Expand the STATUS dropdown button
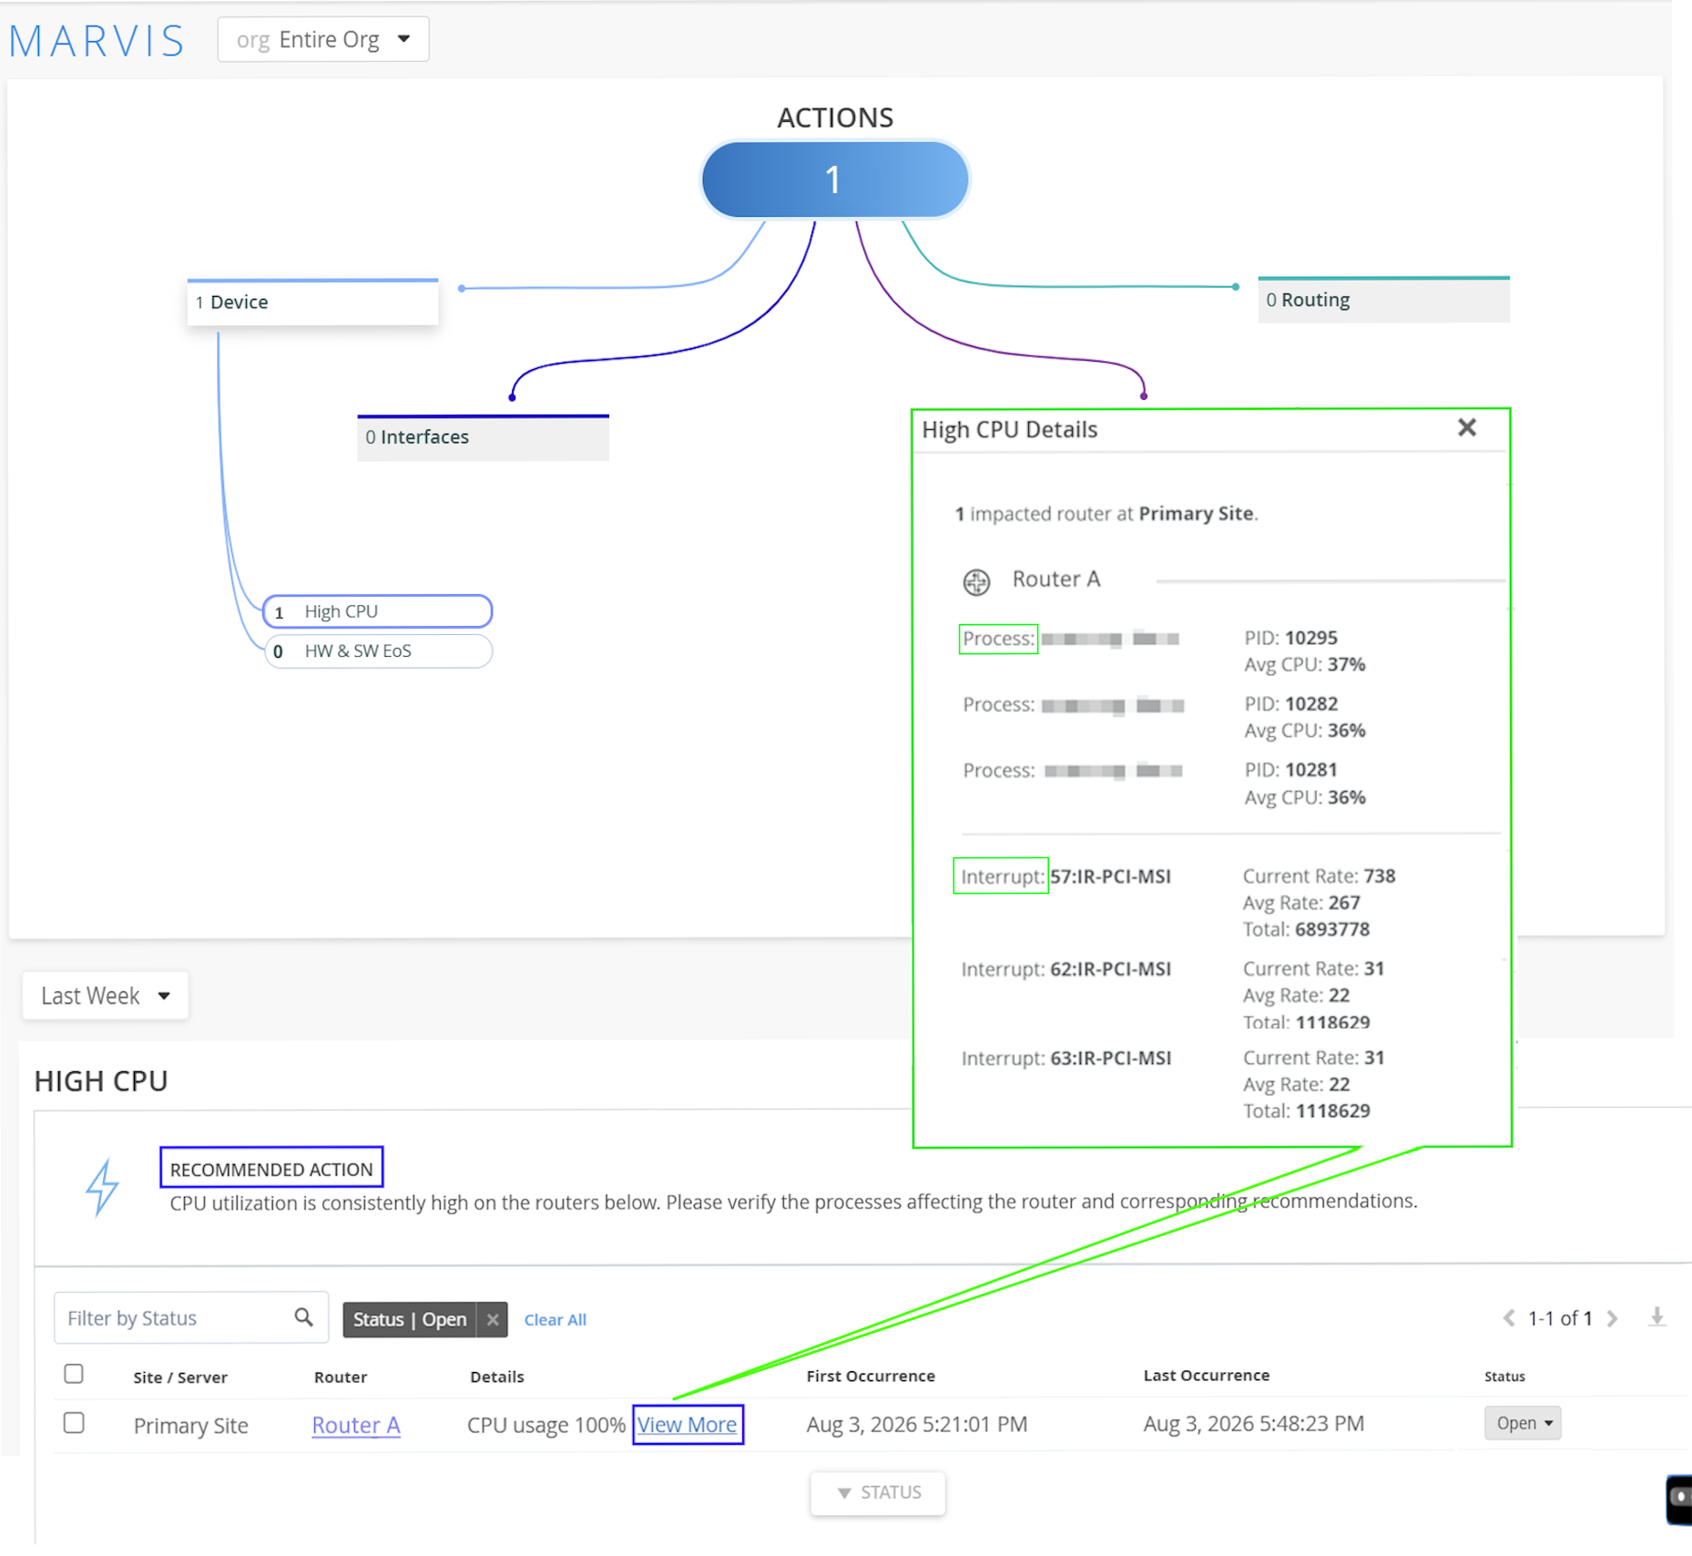The width and height of the screenshot is (1692, 1556). 878,1492
